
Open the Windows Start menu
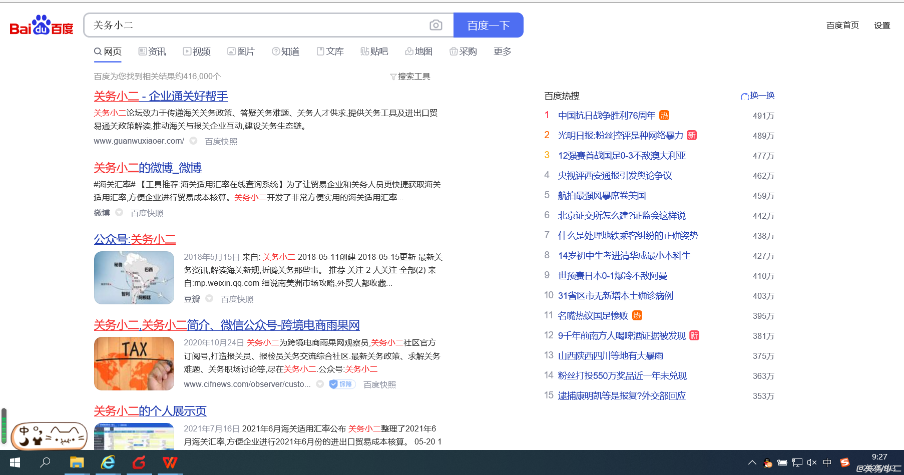[15, 462]
